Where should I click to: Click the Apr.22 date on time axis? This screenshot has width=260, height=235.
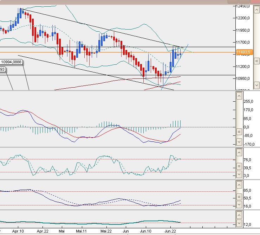pos(43,231)
